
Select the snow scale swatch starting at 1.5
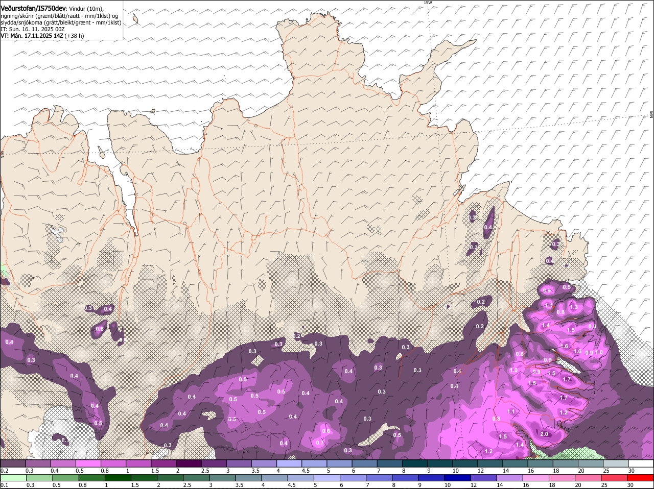[163, 463]
